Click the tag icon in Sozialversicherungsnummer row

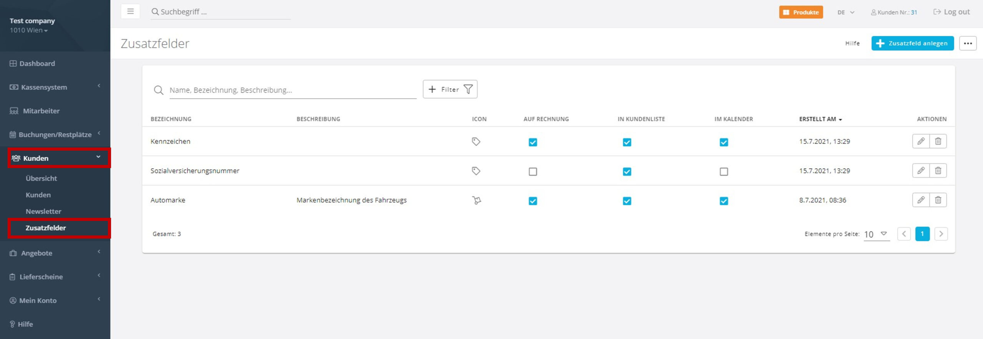[x=476, y=171]
